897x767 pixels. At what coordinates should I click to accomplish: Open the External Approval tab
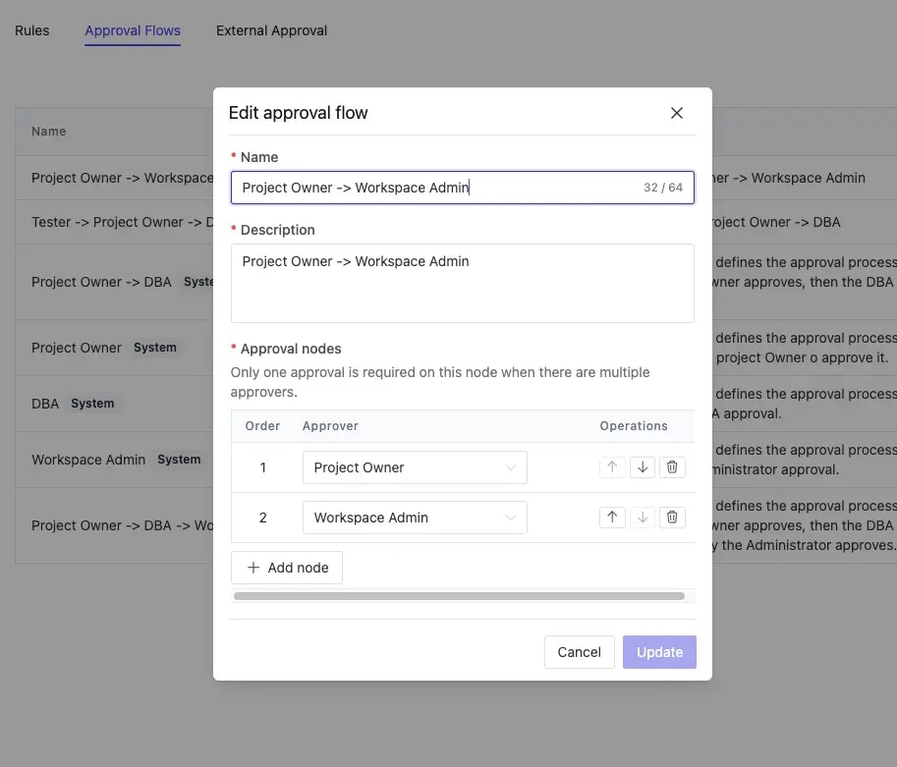[272, 30]
